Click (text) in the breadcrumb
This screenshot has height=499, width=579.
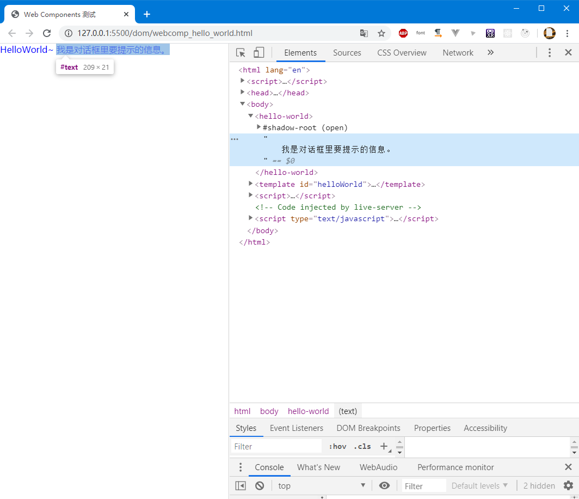pyautogui.click(x=348, y=411)
